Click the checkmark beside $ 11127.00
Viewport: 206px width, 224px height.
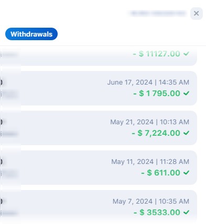[x=187, y=54]
